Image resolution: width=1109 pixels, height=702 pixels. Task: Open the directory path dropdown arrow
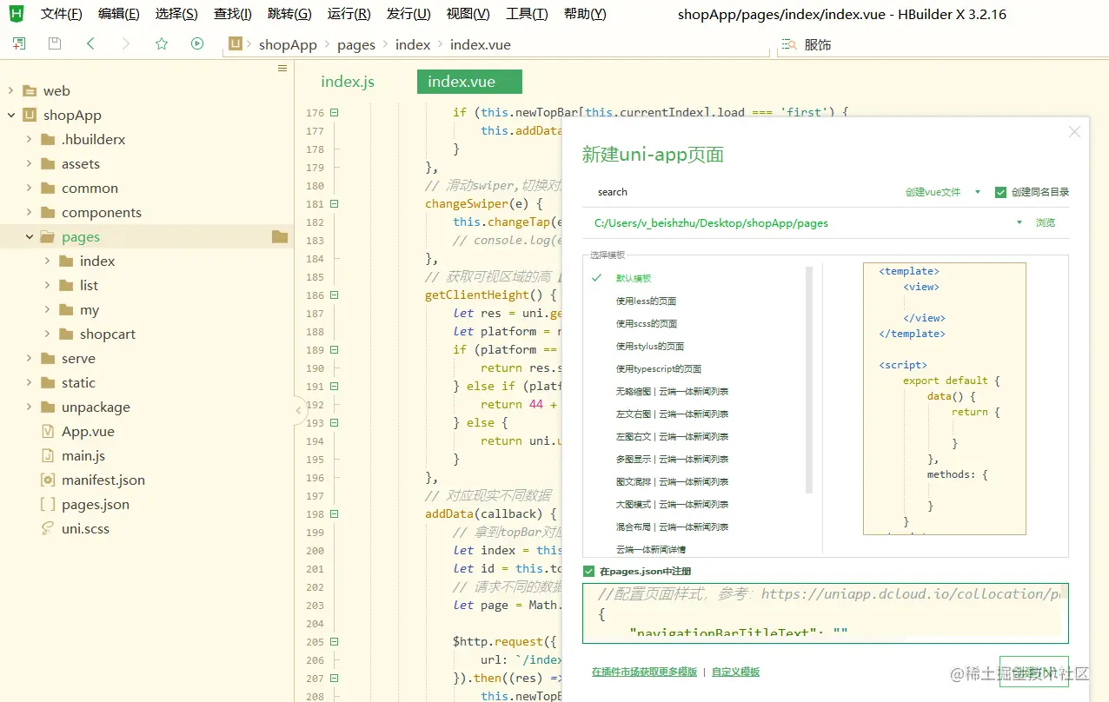point(1019,222)
